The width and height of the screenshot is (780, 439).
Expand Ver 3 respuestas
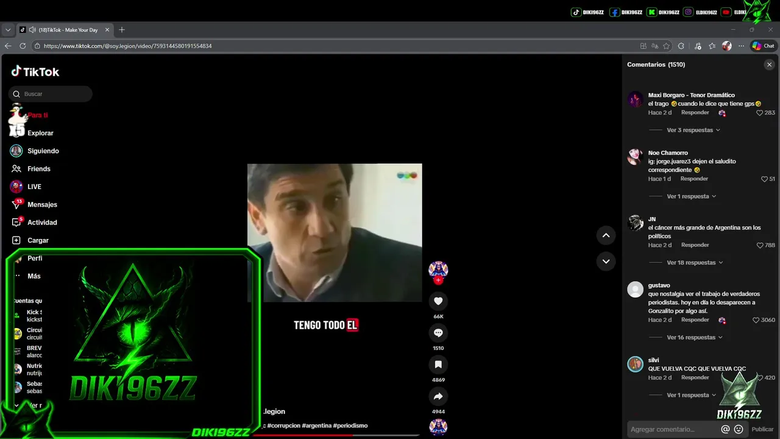(x=693, y=130)
